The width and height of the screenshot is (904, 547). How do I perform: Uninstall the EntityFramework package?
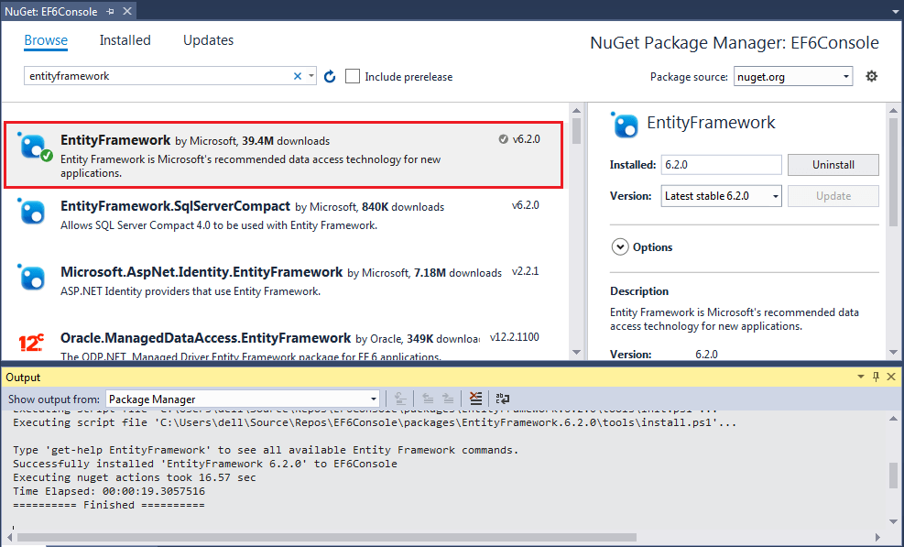point(833,165)
